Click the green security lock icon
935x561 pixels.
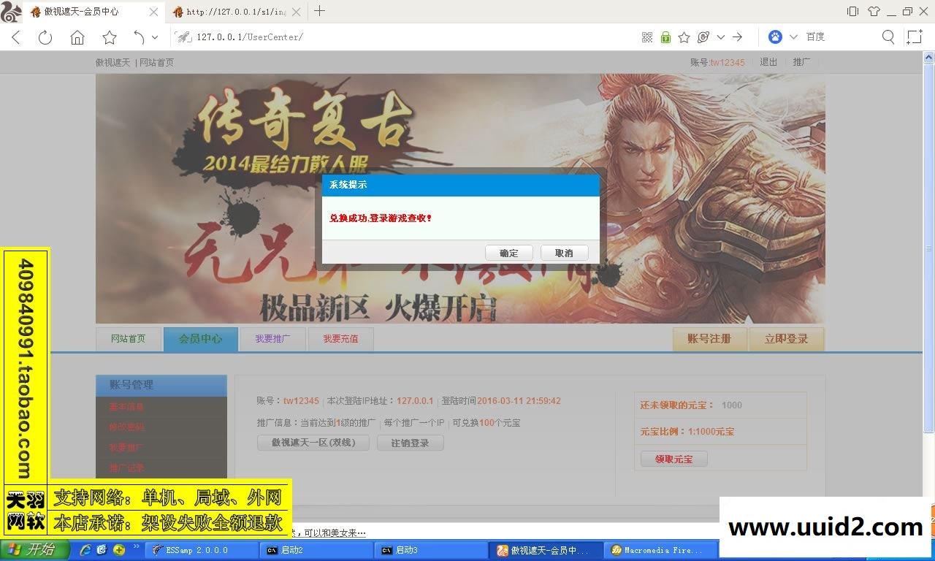(x=665, y=37)
